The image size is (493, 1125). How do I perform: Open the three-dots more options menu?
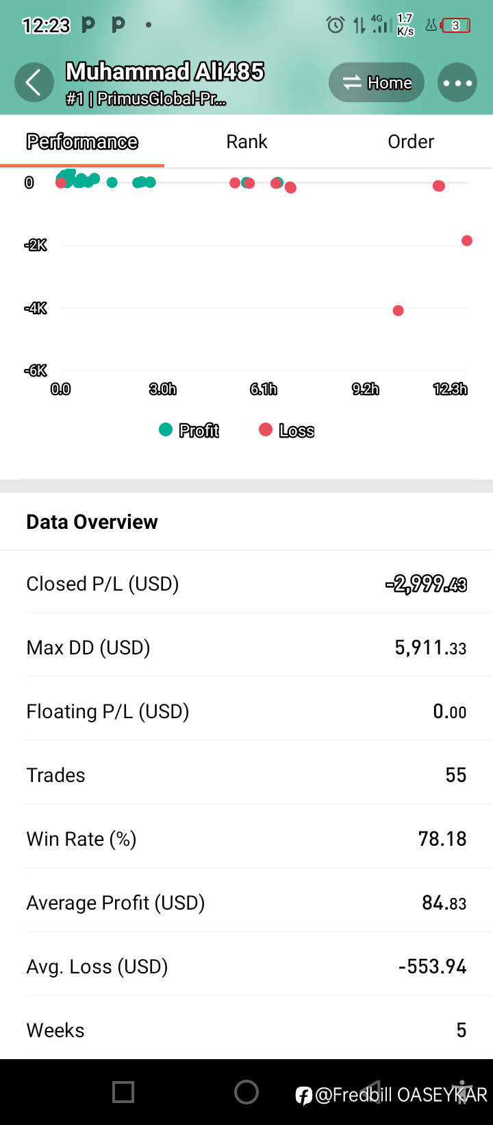click(457, 83)
